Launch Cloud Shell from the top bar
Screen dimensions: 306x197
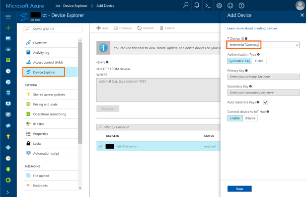208,5
